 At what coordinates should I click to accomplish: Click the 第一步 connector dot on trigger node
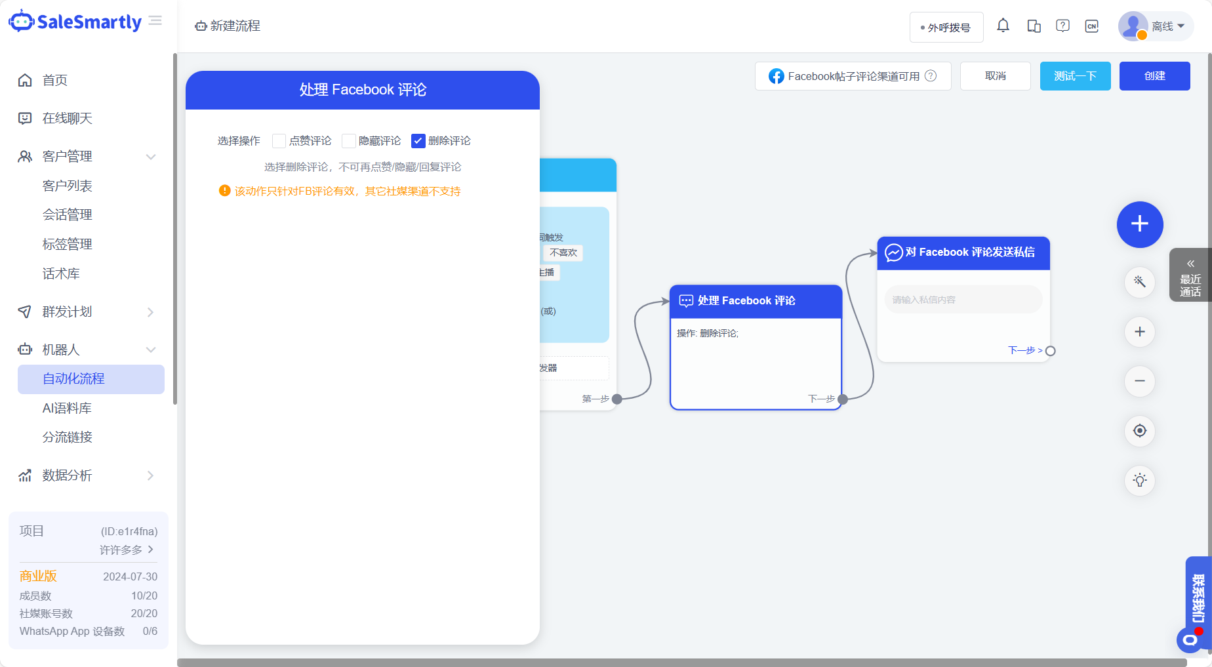click(x=616, y=399)
